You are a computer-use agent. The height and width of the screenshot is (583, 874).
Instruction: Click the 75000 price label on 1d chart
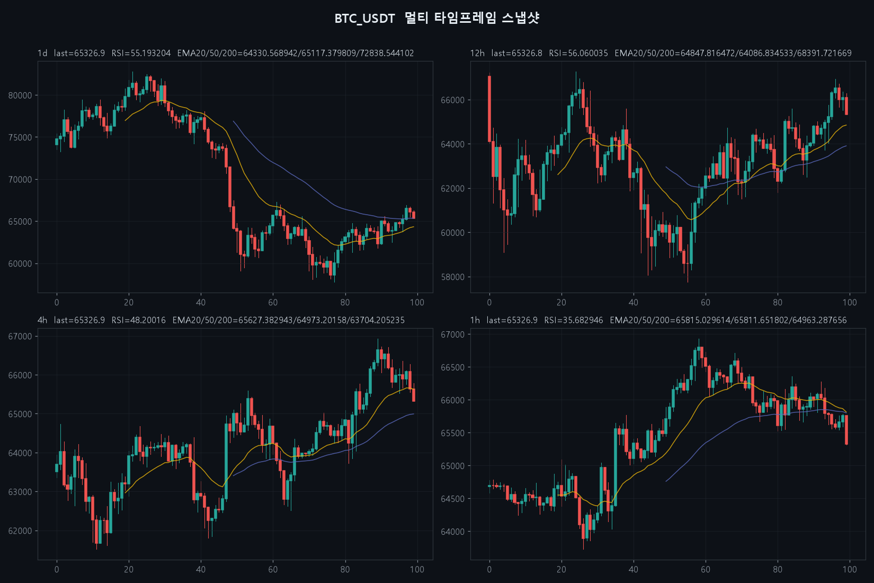[20, 137]
